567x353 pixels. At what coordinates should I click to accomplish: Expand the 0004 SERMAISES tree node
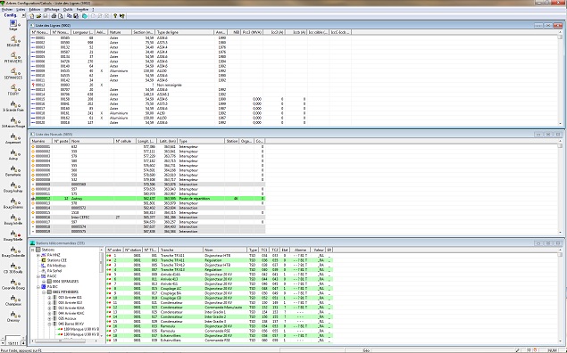(44, 282)
